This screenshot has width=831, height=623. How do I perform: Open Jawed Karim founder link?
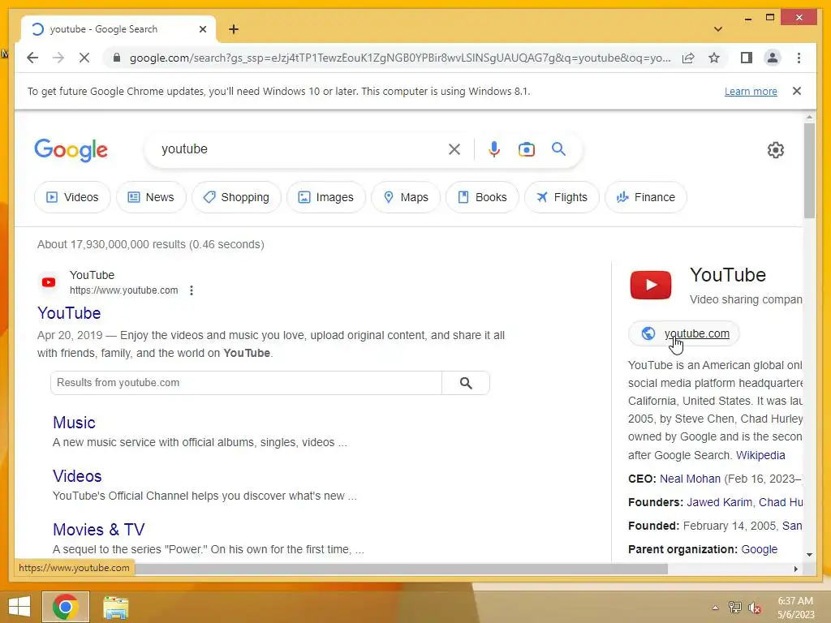pos(719,502)
